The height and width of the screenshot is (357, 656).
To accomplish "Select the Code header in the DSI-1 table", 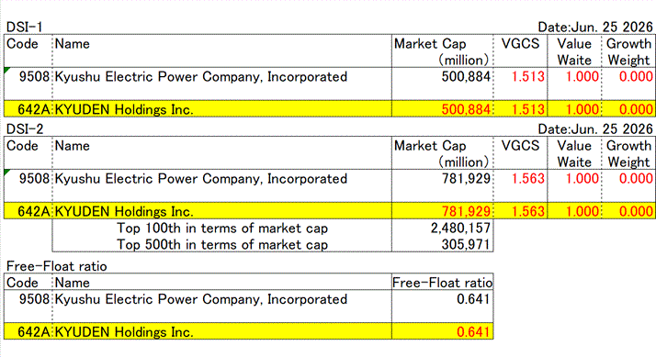I will [22, 43].
